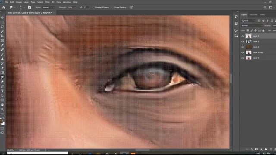This screenshot has width=276, height=155.
Task: Open the Edit Toolbar three-dots button
Action: tap(2, 114)
